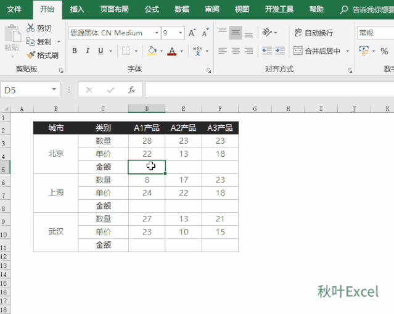
Task: Align text right
Action: 248,51
